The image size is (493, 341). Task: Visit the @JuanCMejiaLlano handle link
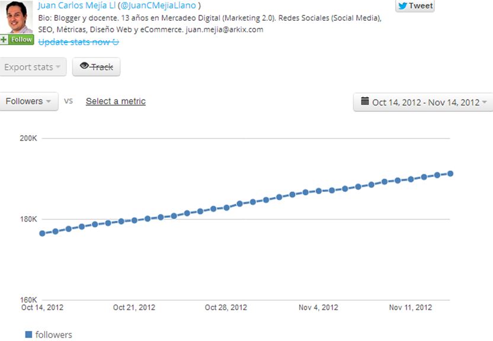tap(158, 5)
